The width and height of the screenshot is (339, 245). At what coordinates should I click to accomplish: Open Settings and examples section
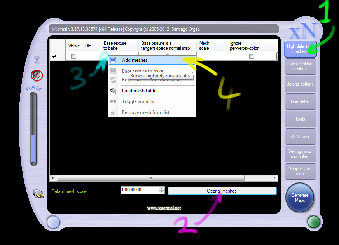click(x=300, y=154)
